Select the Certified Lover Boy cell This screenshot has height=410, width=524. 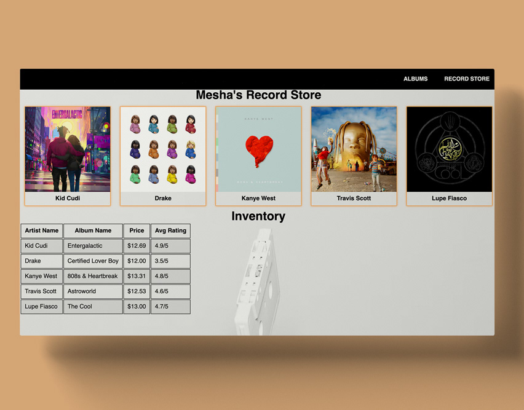point(93,261)
